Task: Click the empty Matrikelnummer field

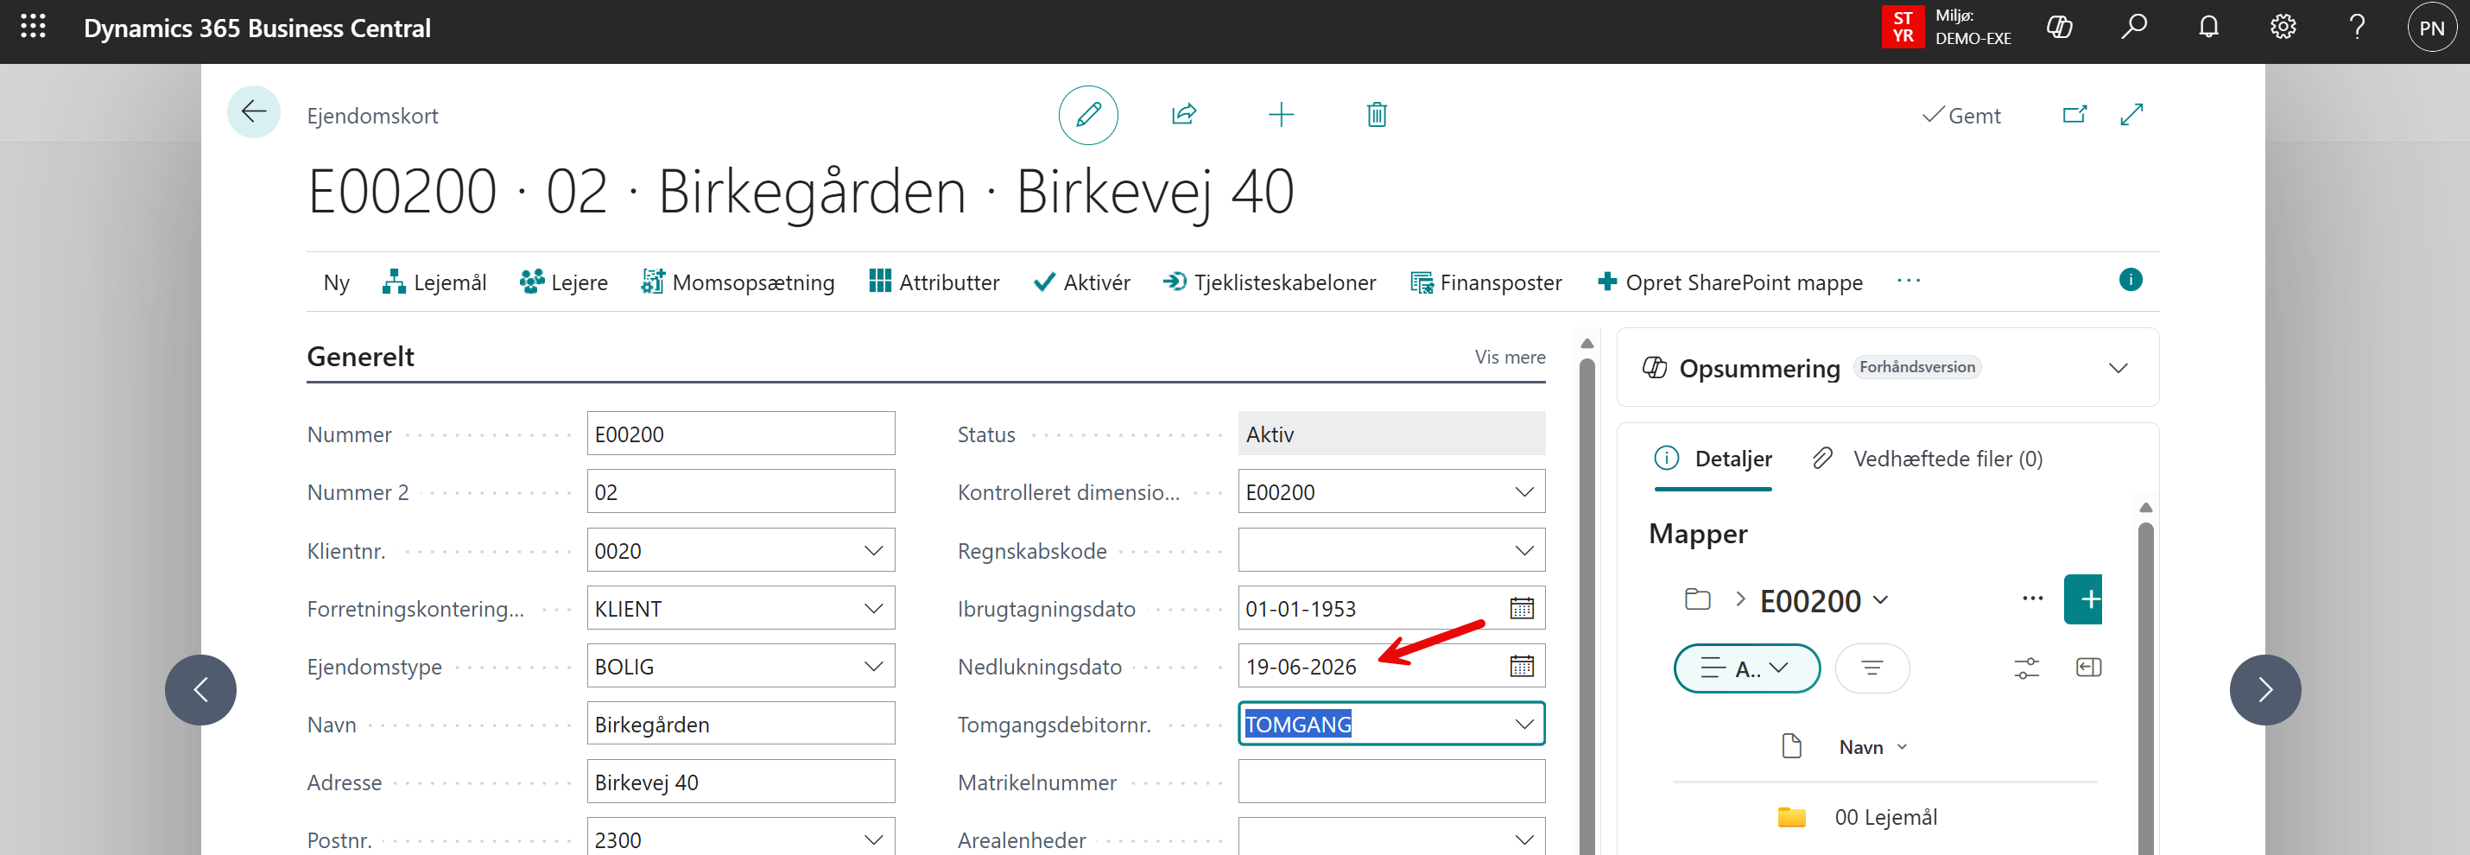Action: click(x=1391, y=782)
